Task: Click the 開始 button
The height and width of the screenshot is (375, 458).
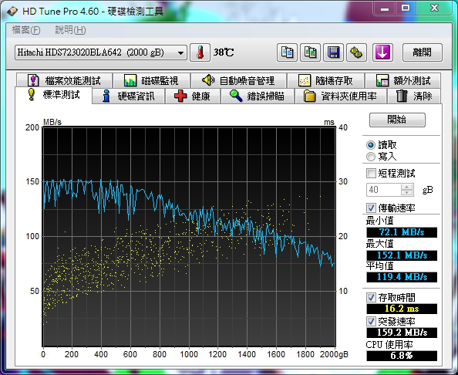Action: click(397, 120)
